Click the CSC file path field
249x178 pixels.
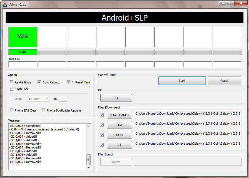188,145
